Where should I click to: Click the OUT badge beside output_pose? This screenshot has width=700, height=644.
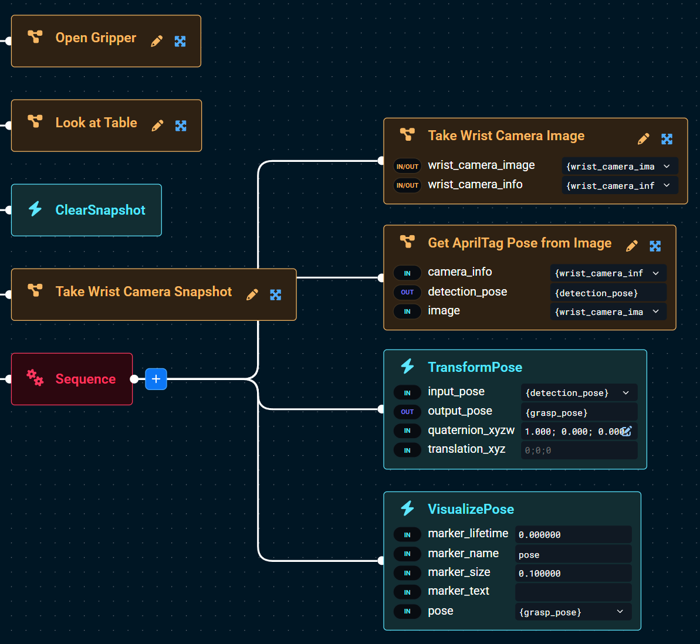(407, 412)
